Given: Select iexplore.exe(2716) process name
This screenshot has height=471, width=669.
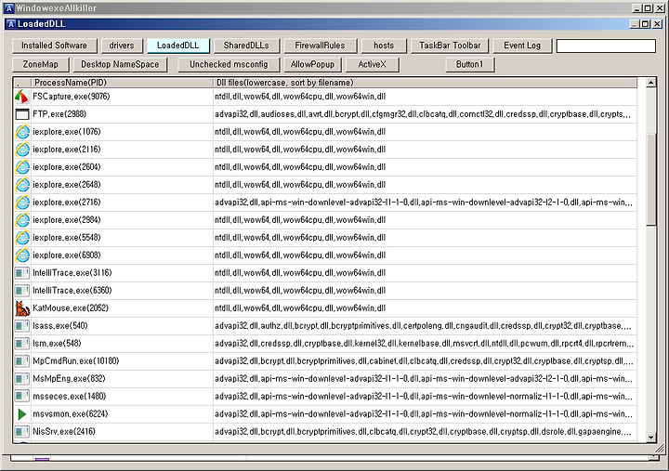Looking at the screenshot, I should pos(67,203).
